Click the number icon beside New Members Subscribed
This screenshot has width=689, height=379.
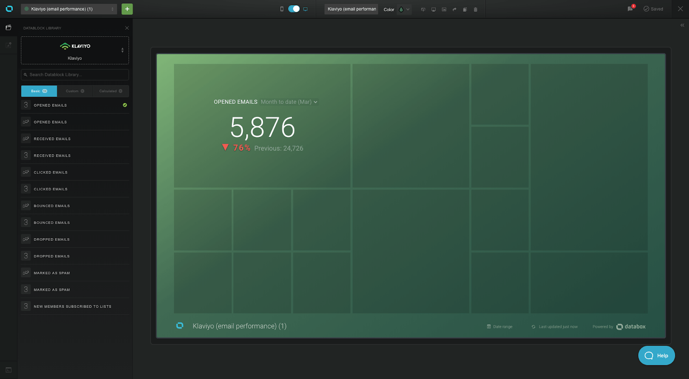[x=26, y=306]
